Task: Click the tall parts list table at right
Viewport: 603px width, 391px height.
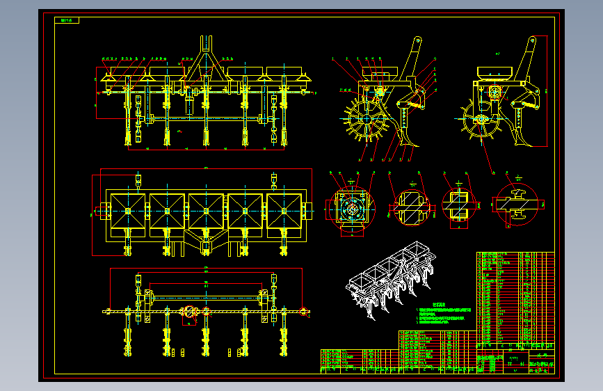Action: click(x=515, y=300)
